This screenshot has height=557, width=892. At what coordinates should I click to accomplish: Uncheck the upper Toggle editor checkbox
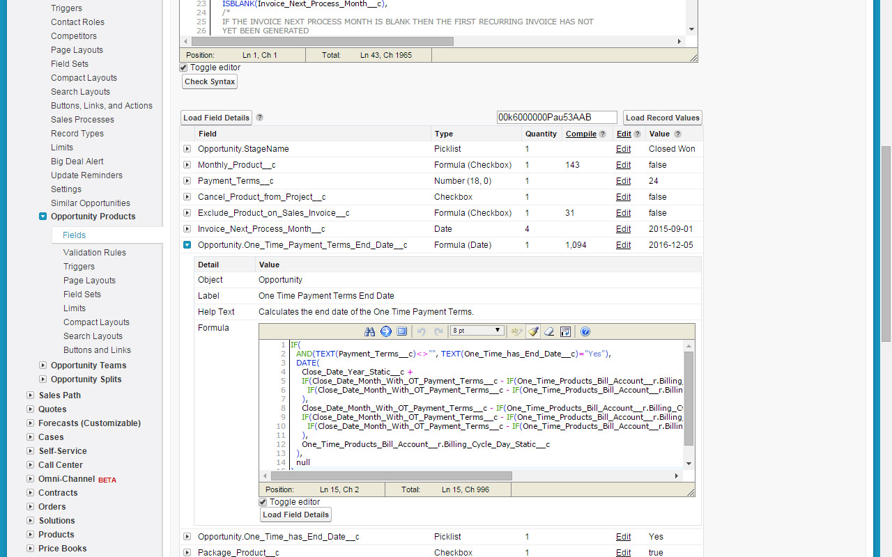click(184, 68)
